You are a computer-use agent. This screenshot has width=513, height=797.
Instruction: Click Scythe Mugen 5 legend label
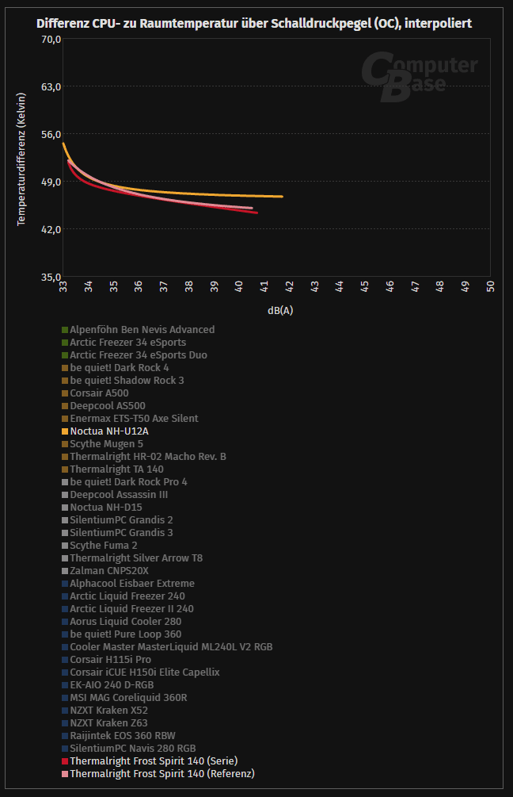[x=107, y=444]
